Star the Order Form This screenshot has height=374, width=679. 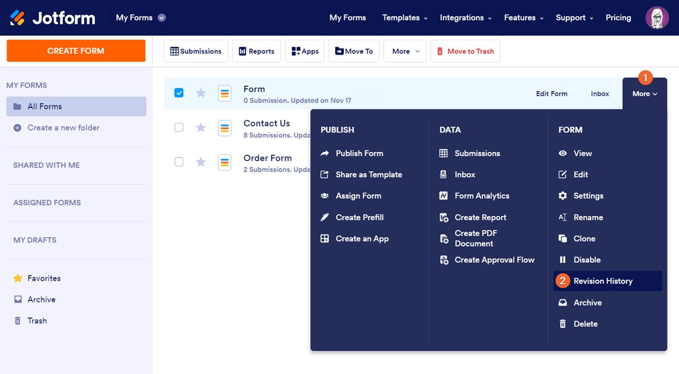[201, 162]
